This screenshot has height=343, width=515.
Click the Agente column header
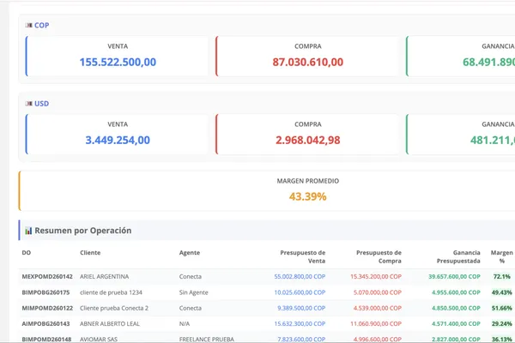(190, 253)
